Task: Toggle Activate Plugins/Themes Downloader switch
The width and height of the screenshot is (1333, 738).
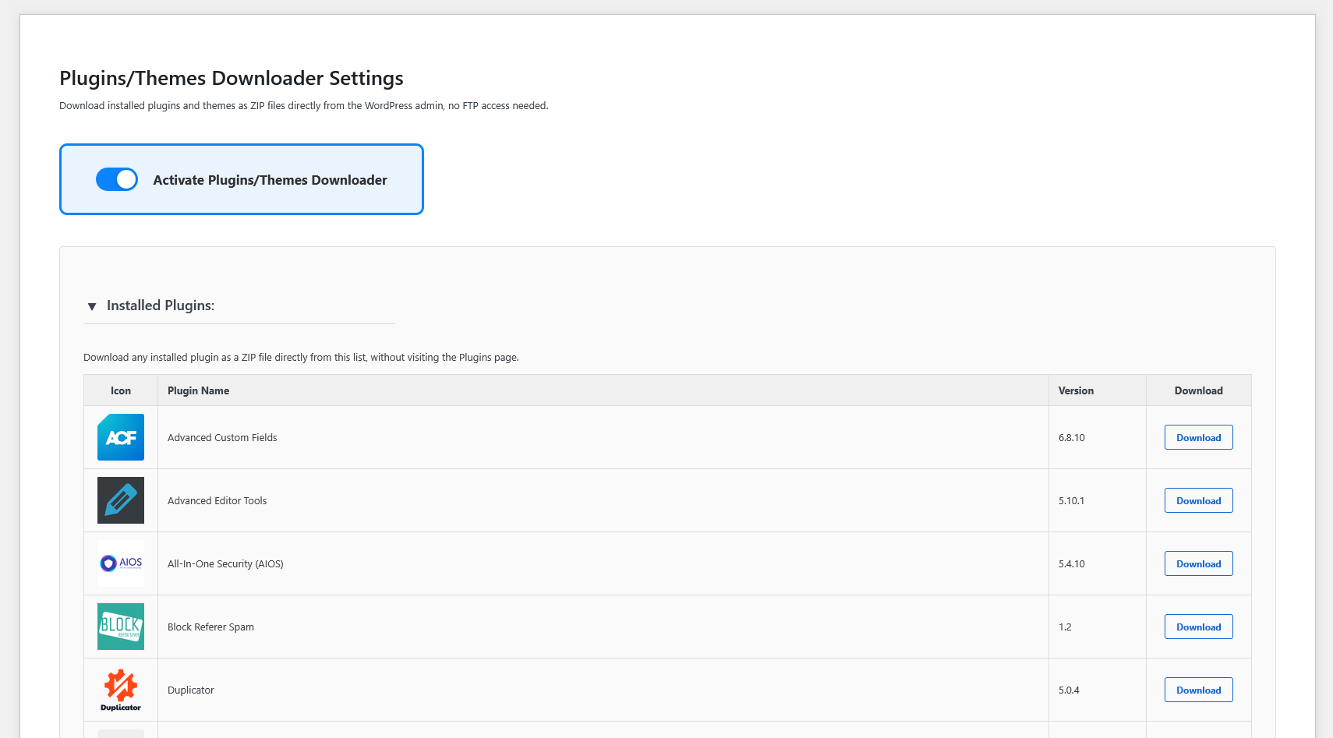Action: [117, 179]
